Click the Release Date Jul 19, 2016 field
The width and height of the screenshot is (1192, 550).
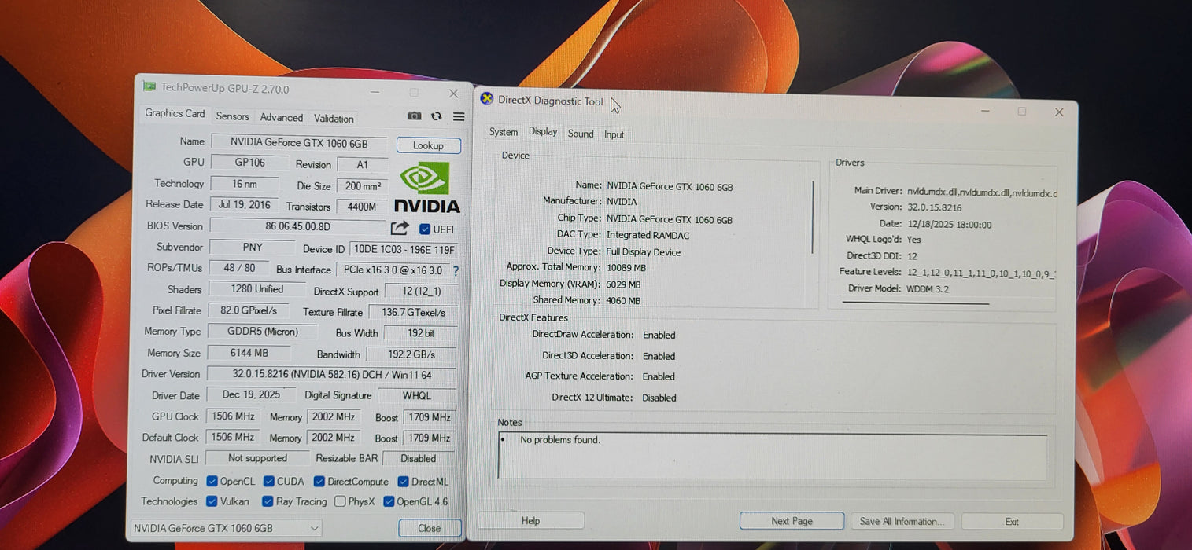(244, 204)
